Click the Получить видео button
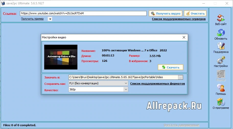The image size is (233, 129). (165, 14)
